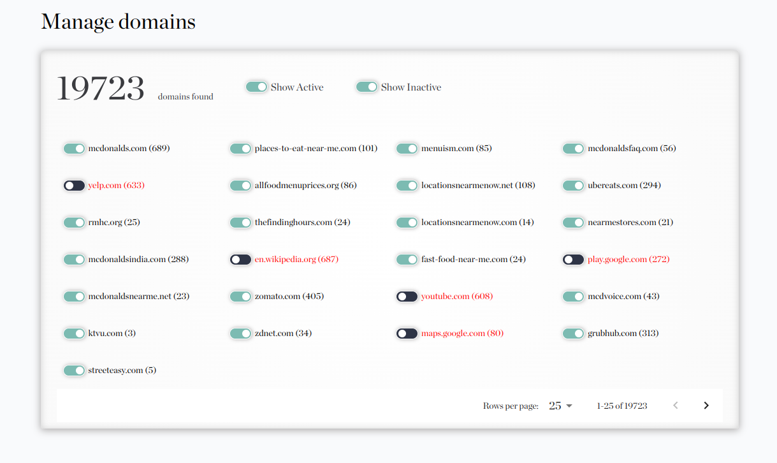This screenshot has width=777, height=463.
Task: Click the locationsnearmenow.net (108) label
Action: (478, 186)
